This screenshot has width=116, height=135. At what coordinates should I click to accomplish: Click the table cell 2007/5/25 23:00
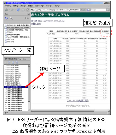(55, 98)
